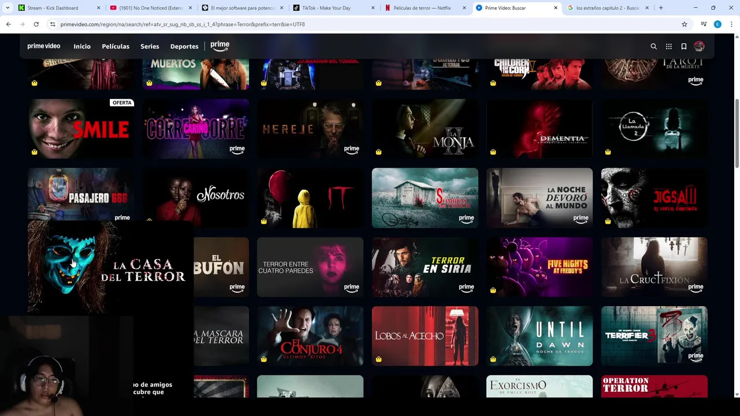The image size is (740, 416).
Task: Open the IT movie thumbnail
Action: (310, 198)
